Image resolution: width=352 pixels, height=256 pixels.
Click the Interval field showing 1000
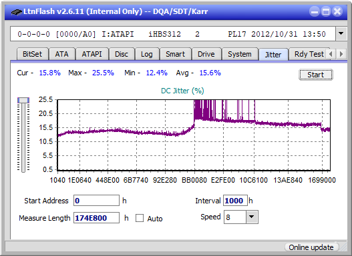(x=235, y=201)
